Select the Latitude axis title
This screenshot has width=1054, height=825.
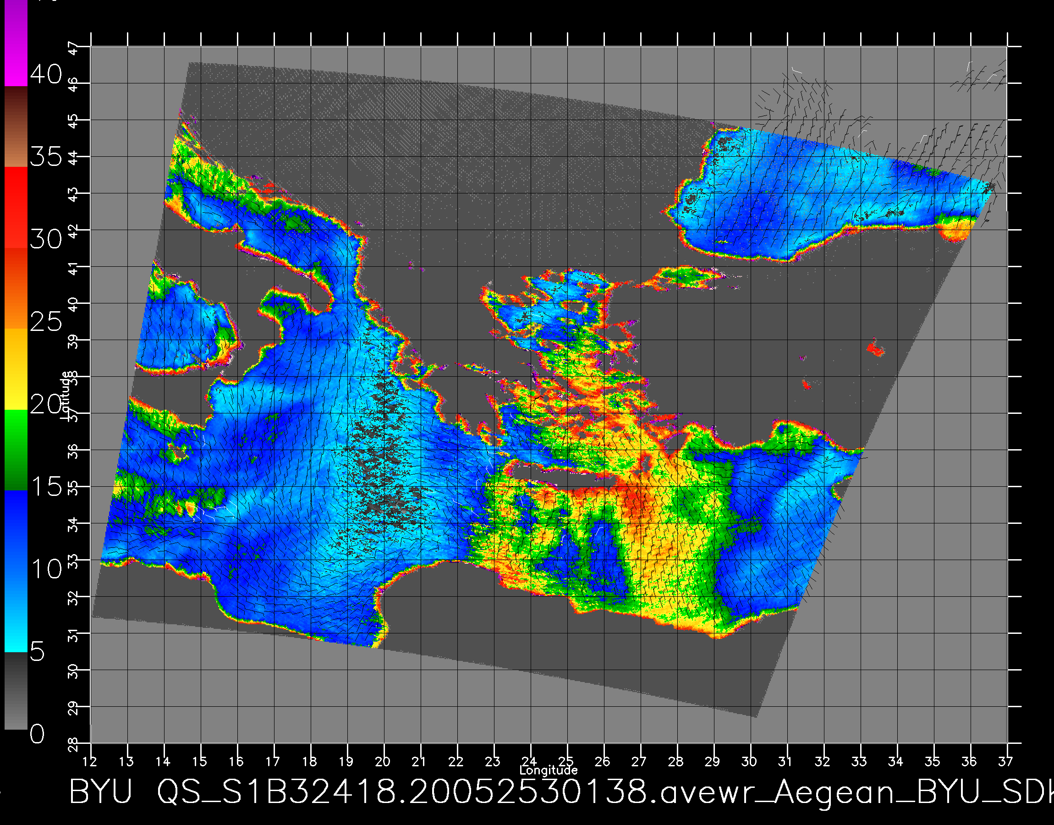(65, 396)
